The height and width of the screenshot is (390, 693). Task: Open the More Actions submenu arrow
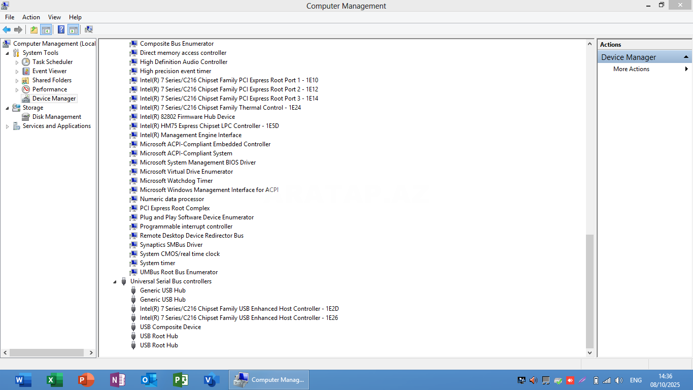click(x=686, y=69)
